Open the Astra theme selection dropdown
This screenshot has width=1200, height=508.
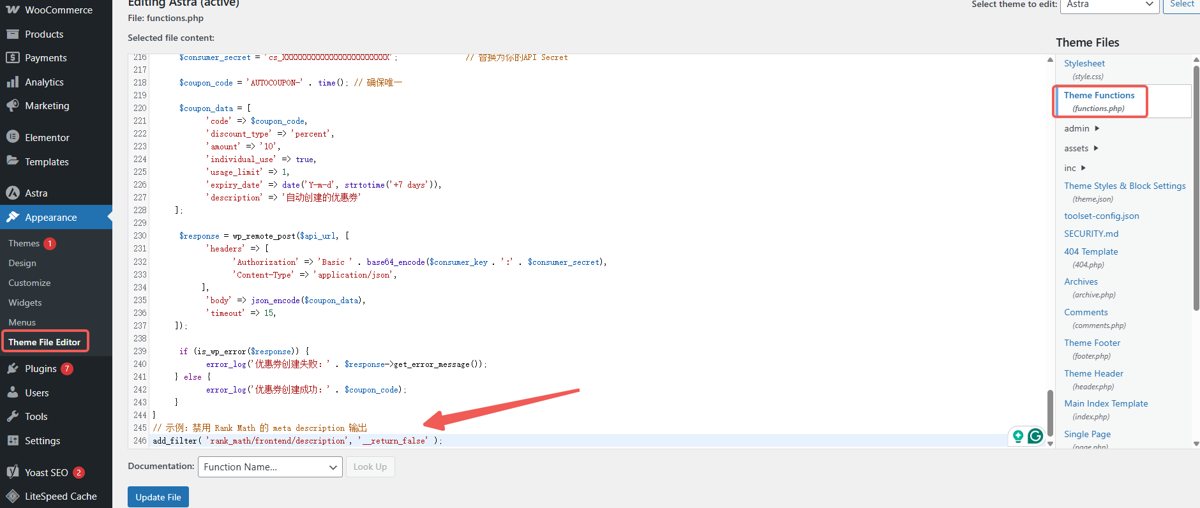coord(1109,4)
